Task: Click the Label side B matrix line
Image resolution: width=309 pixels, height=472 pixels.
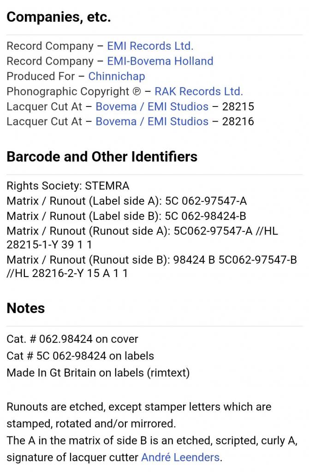Action: tap(126, 216)
